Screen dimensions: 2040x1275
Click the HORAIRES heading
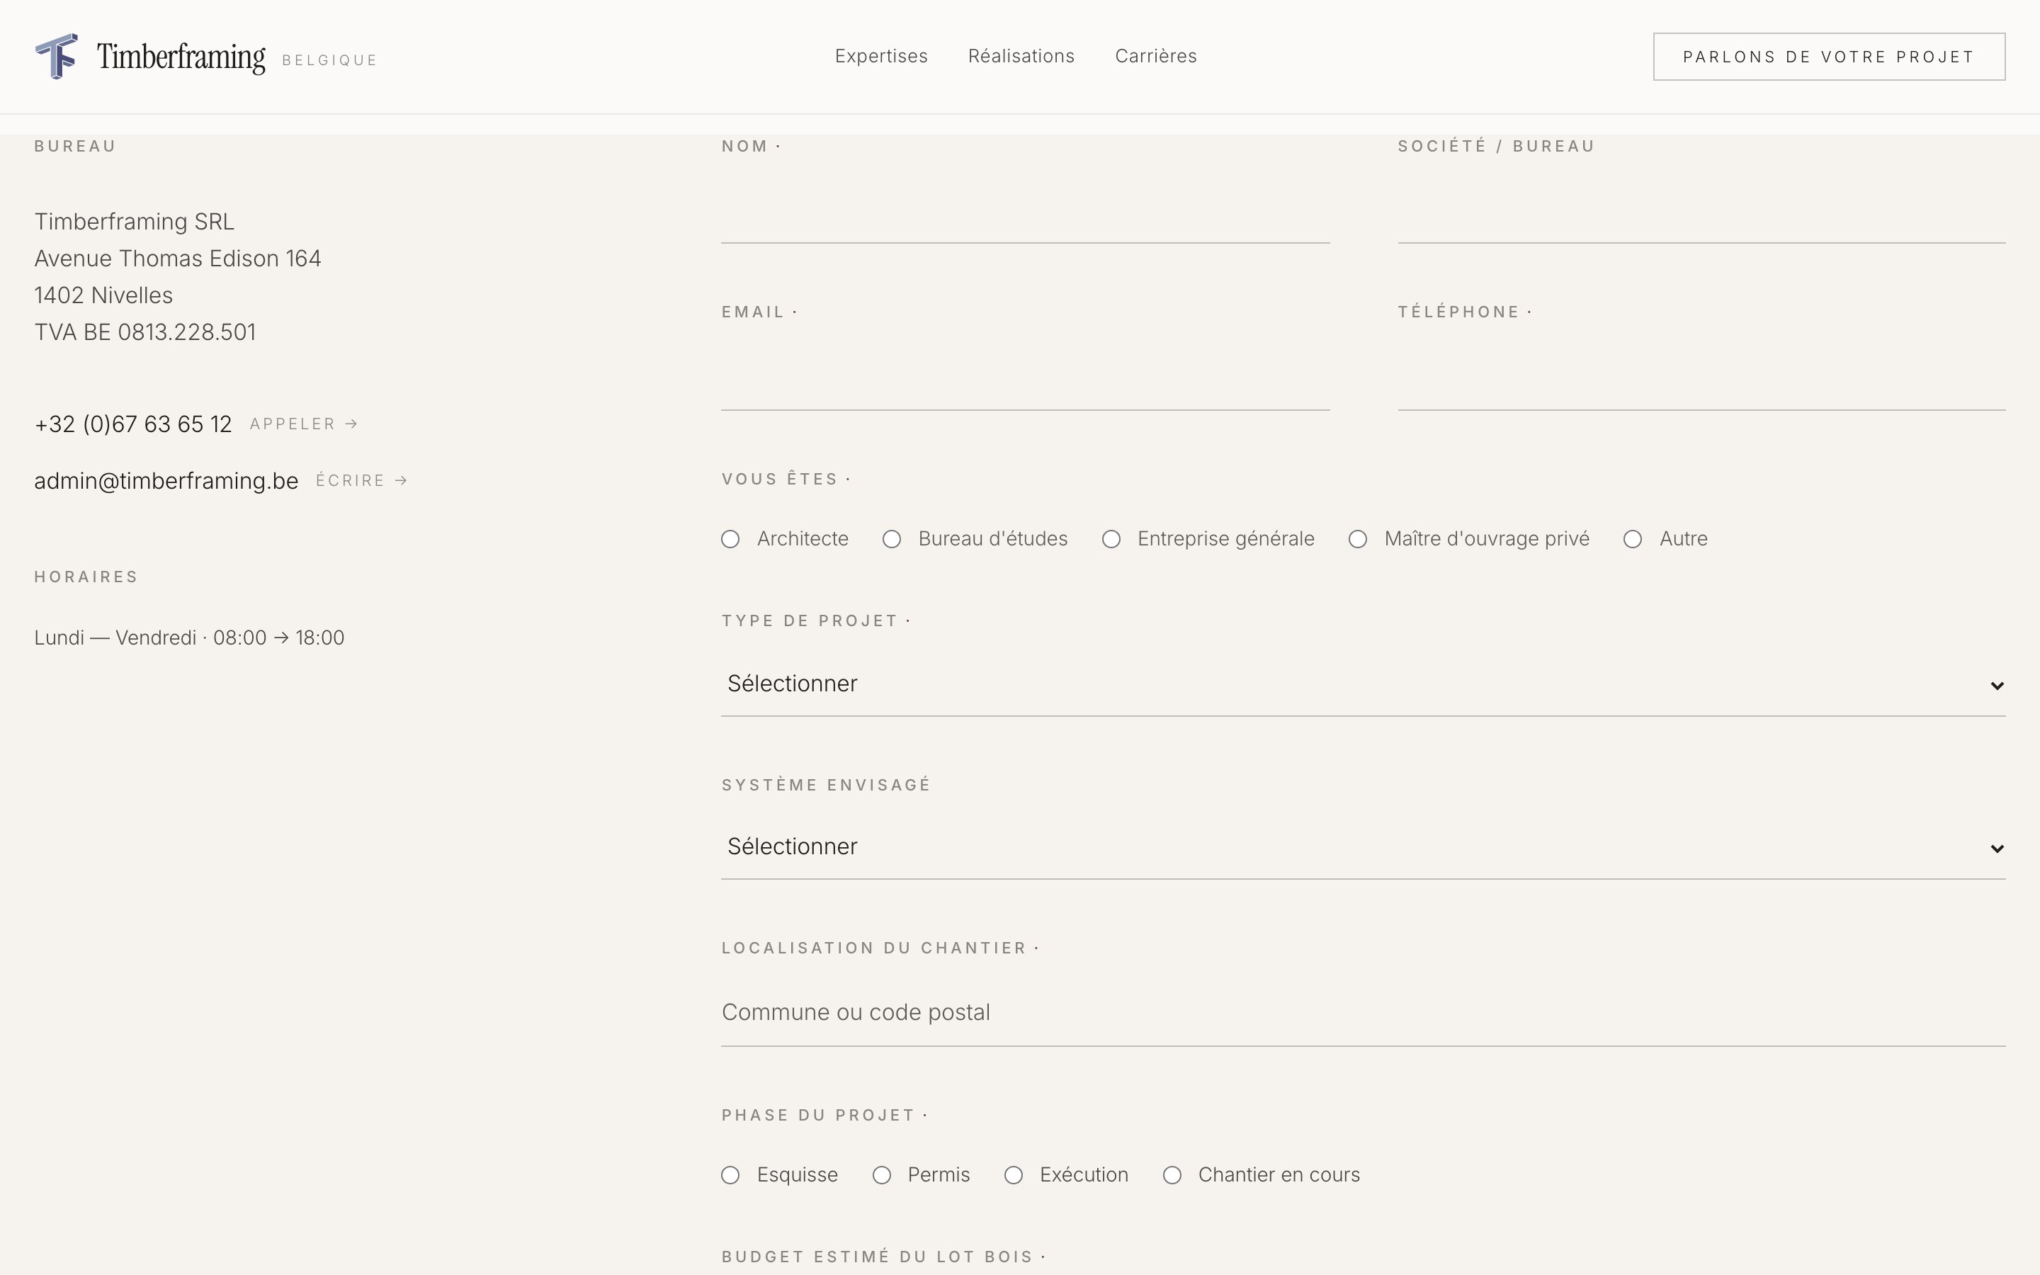point(86,577)
